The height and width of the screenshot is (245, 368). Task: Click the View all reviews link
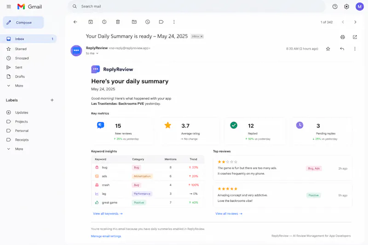pos(229,214)
